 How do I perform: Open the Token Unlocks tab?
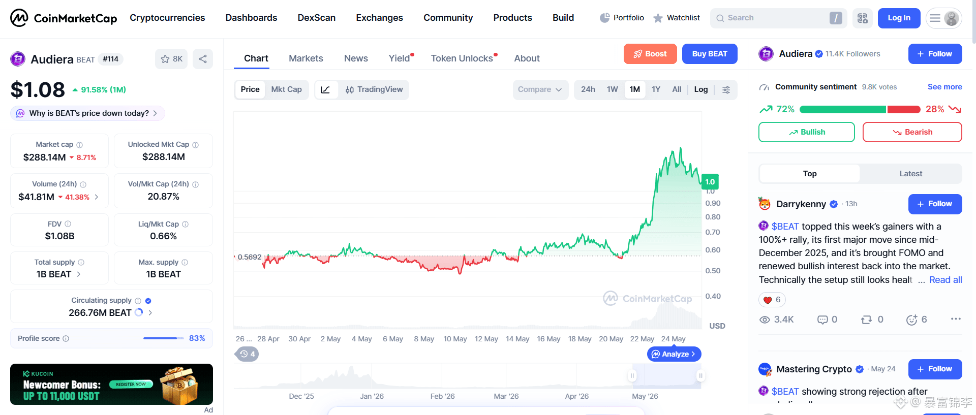click(x=462, y=58)
